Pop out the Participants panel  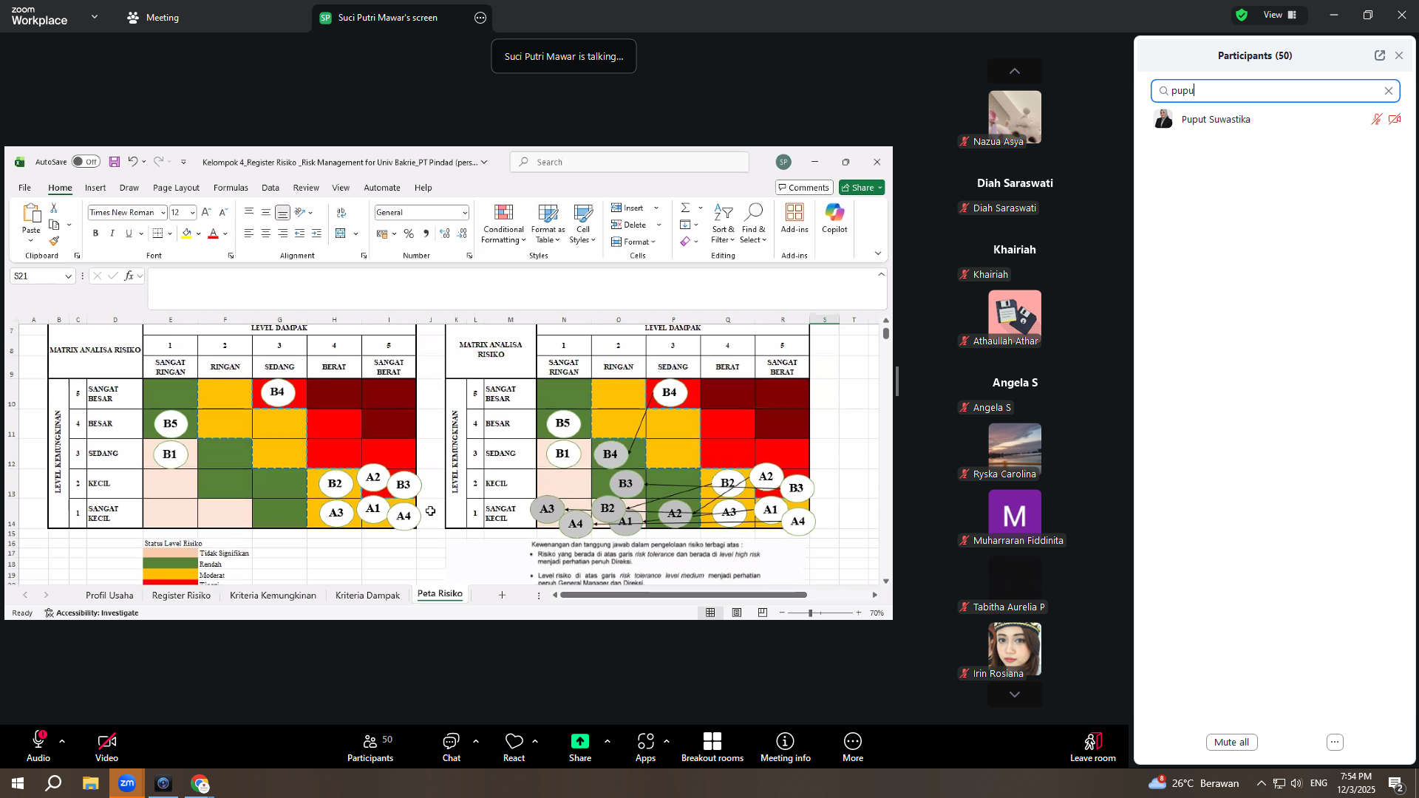pos(1379,55)
